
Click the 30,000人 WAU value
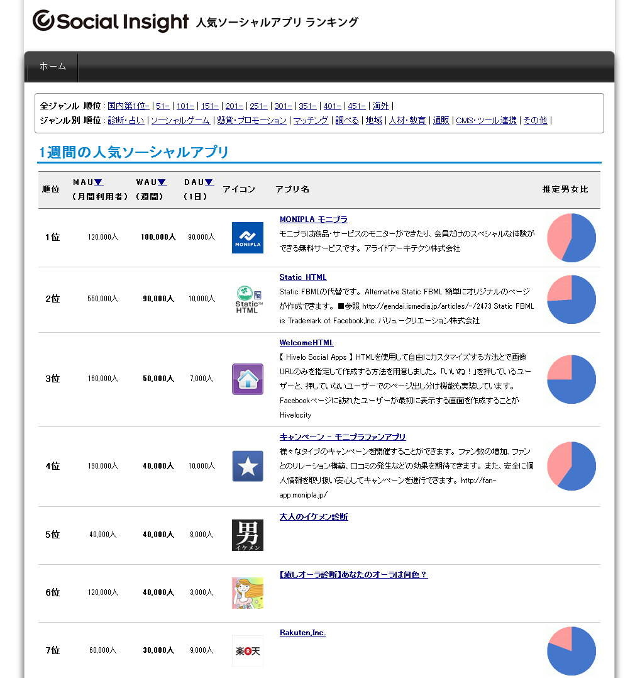[158, 650]
